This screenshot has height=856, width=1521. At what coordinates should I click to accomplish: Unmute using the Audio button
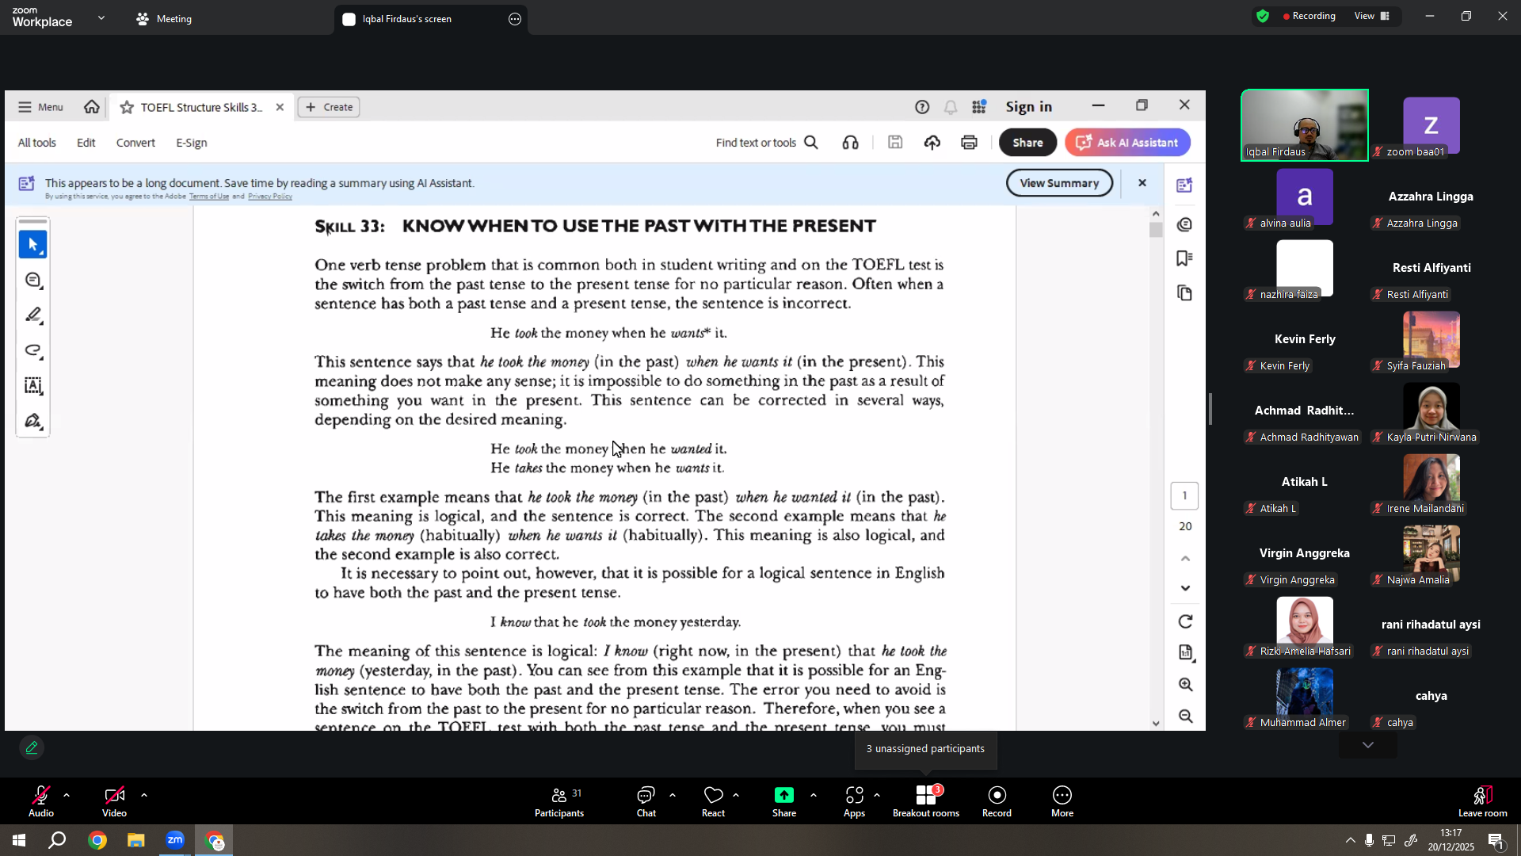tap(41, 801)
